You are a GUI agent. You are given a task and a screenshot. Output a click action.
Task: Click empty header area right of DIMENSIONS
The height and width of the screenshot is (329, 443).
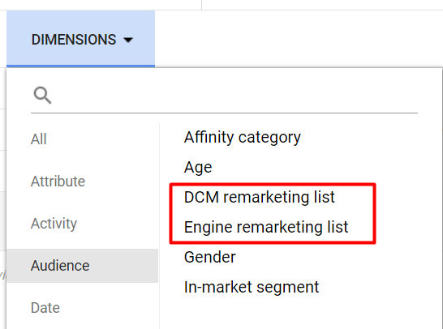point(299,39)
